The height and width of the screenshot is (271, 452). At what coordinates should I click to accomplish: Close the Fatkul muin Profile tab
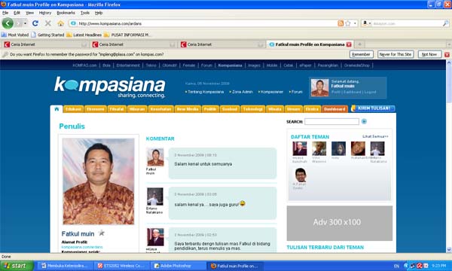tap(349, 44)
